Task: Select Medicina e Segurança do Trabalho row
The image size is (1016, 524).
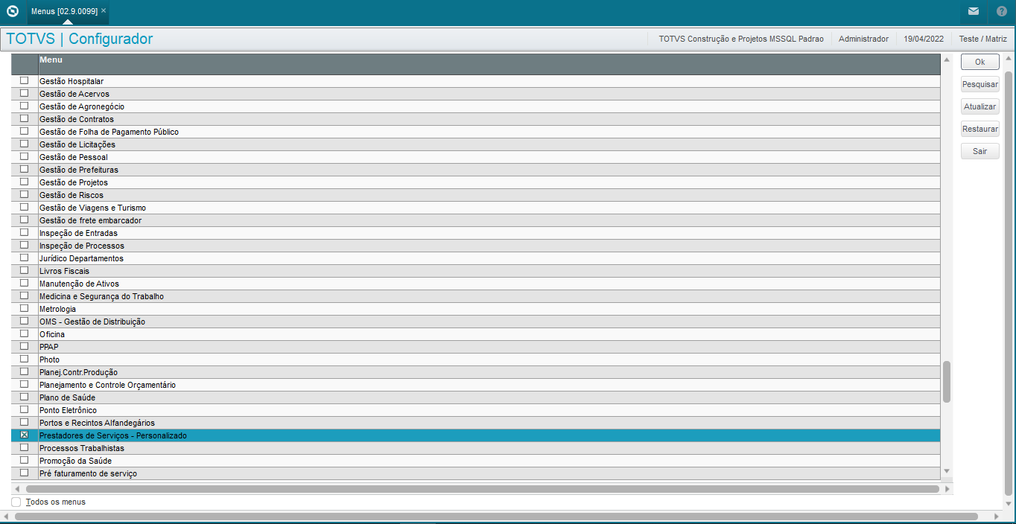Action: tap(475, 296)
